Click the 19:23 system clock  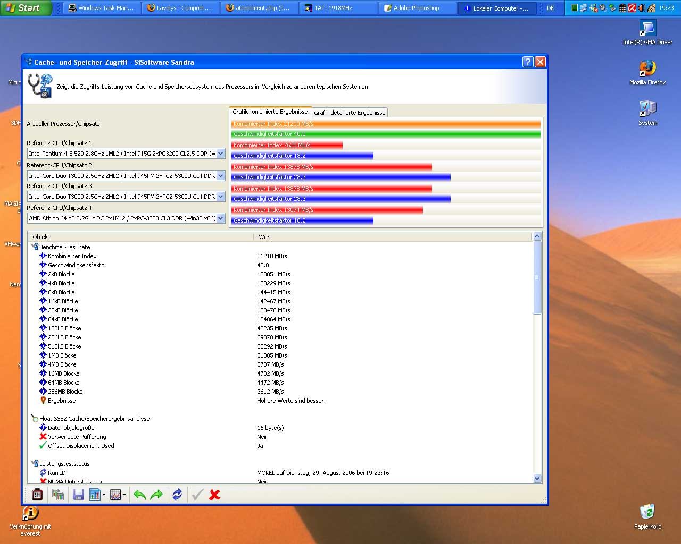click(666, 8)
